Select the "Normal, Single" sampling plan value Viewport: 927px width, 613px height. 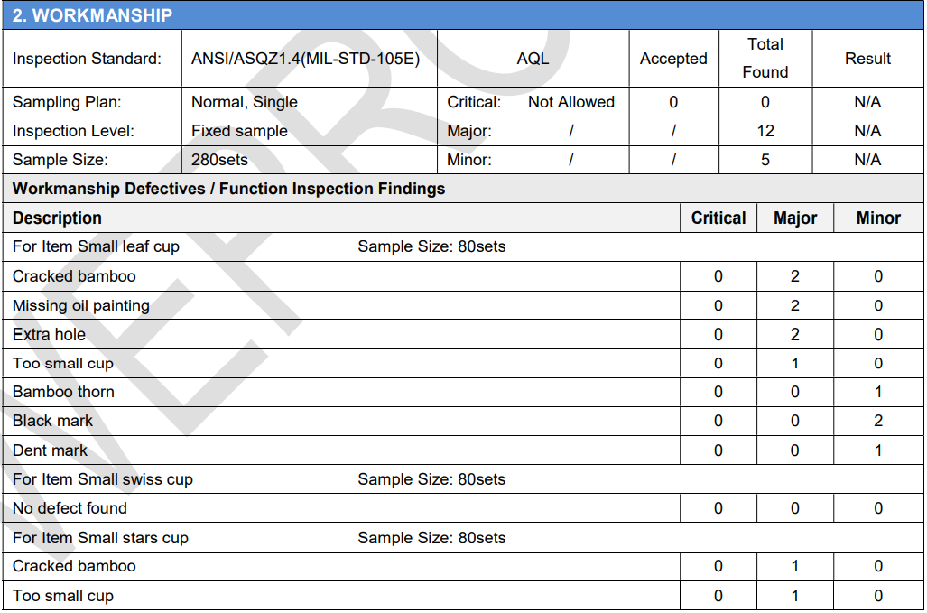[245, 102]
